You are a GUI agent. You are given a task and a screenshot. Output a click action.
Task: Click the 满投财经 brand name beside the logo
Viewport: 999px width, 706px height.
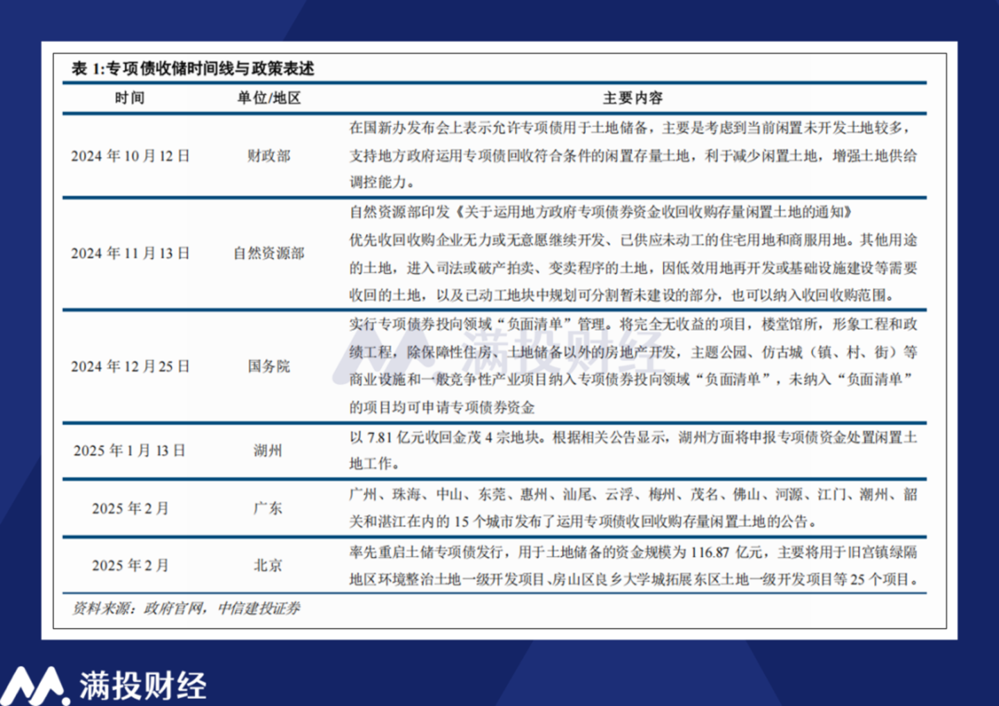point(143,686)
